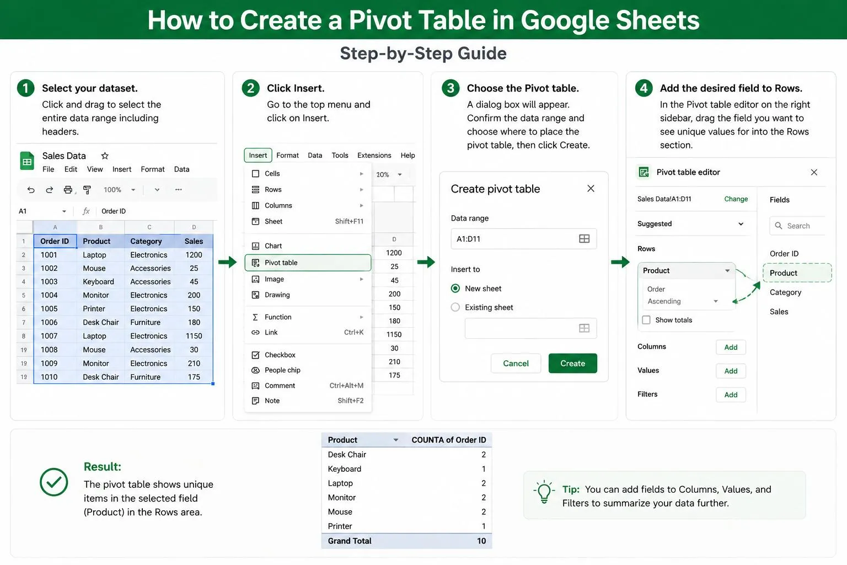Click the People chip icon

tap(255, 370)
